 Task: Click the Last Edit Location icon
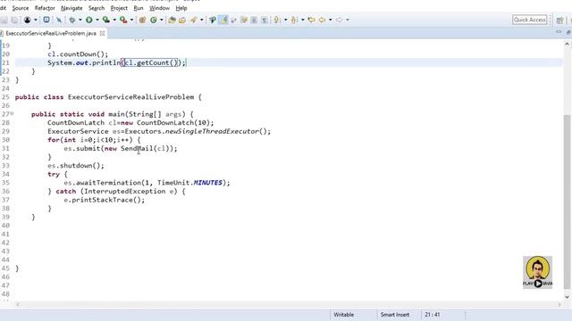311,20
